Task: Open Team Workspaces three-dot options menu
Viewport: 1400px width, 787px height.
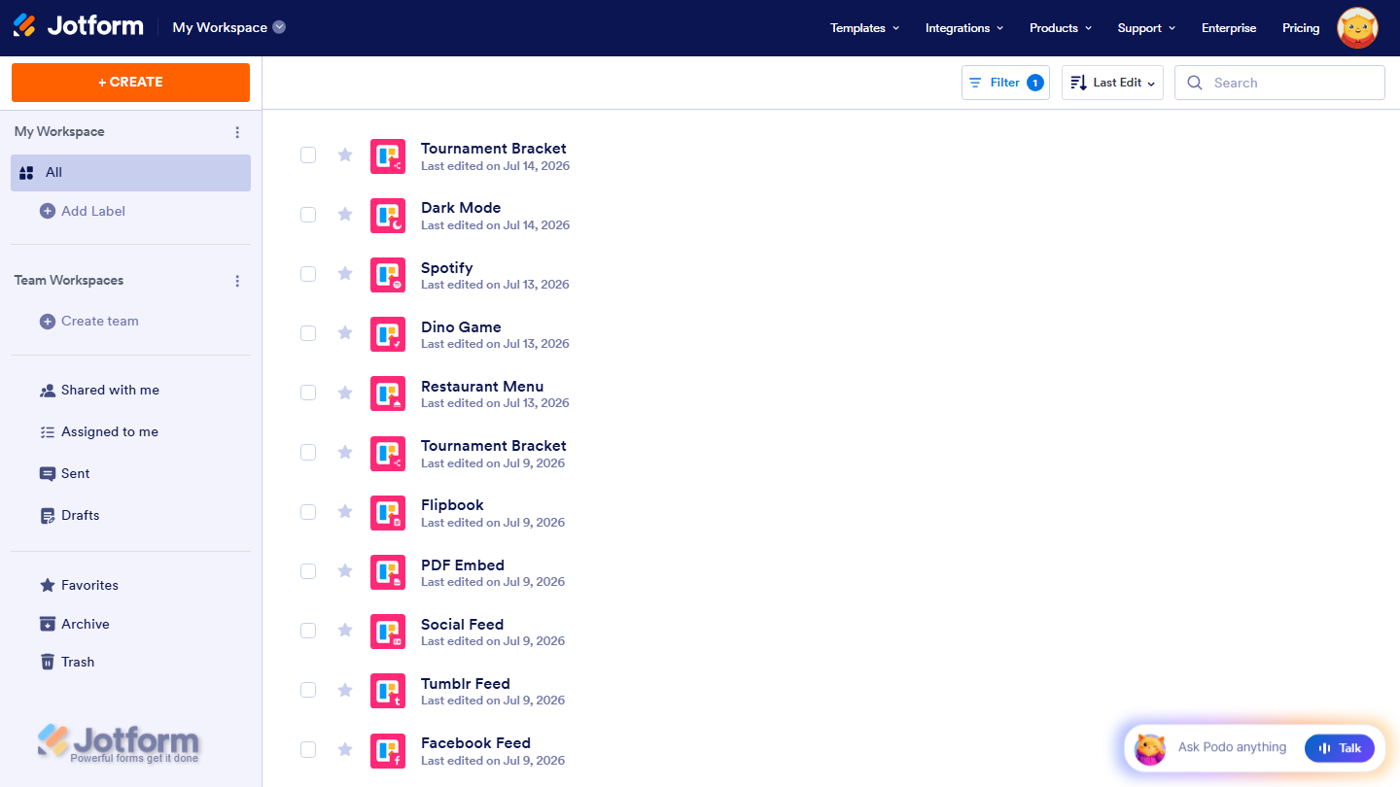Action: 237,281
